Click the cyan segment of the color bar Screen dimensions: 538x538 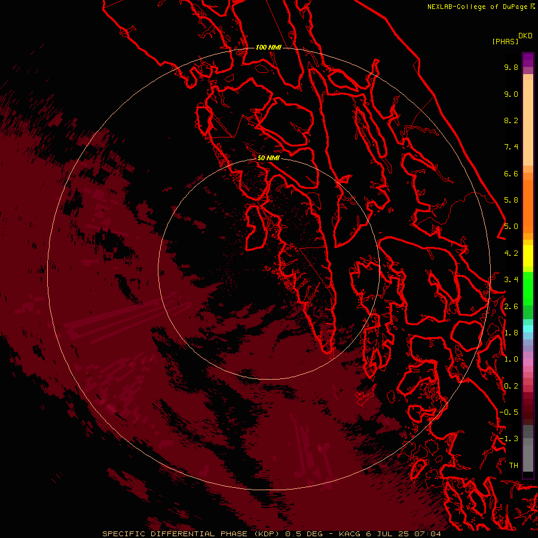coord(528,329)
